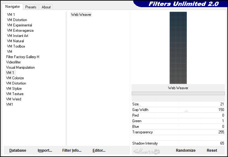Screen dimensions: 228x157
Task: Open the VM Stylize category
Action: (x=14, y=89)
